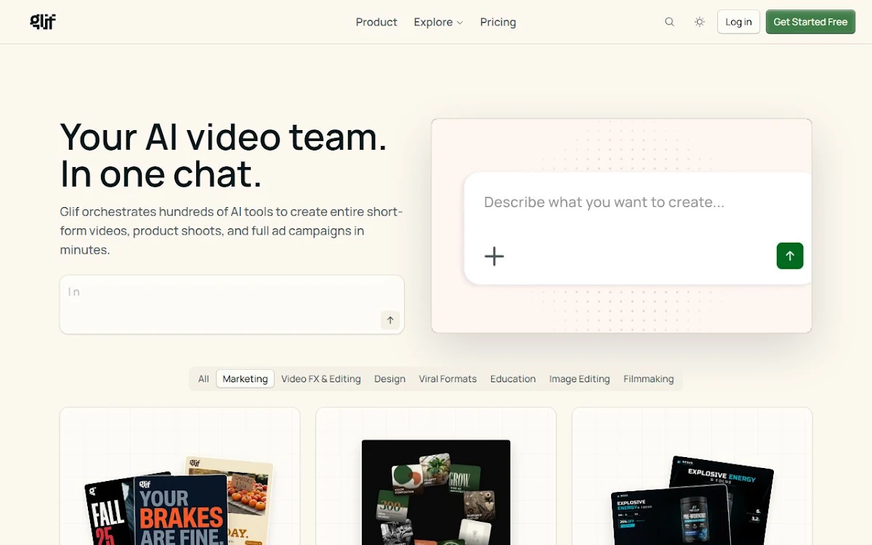Focus the prompt input box under the headline
This screenshot has height=545, width=872.
pyautogui.click(x=232, y=304)
